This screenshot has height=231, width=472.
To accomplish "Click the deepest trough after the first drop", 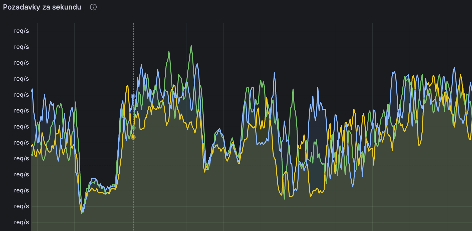I will pyautogui.click(x=82, y=212).
